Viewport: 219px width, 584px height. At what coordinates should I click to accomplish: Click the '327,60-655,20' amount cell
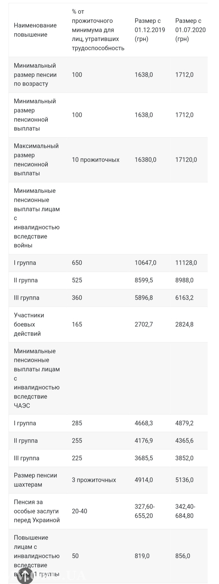click(x=145, y=511)
